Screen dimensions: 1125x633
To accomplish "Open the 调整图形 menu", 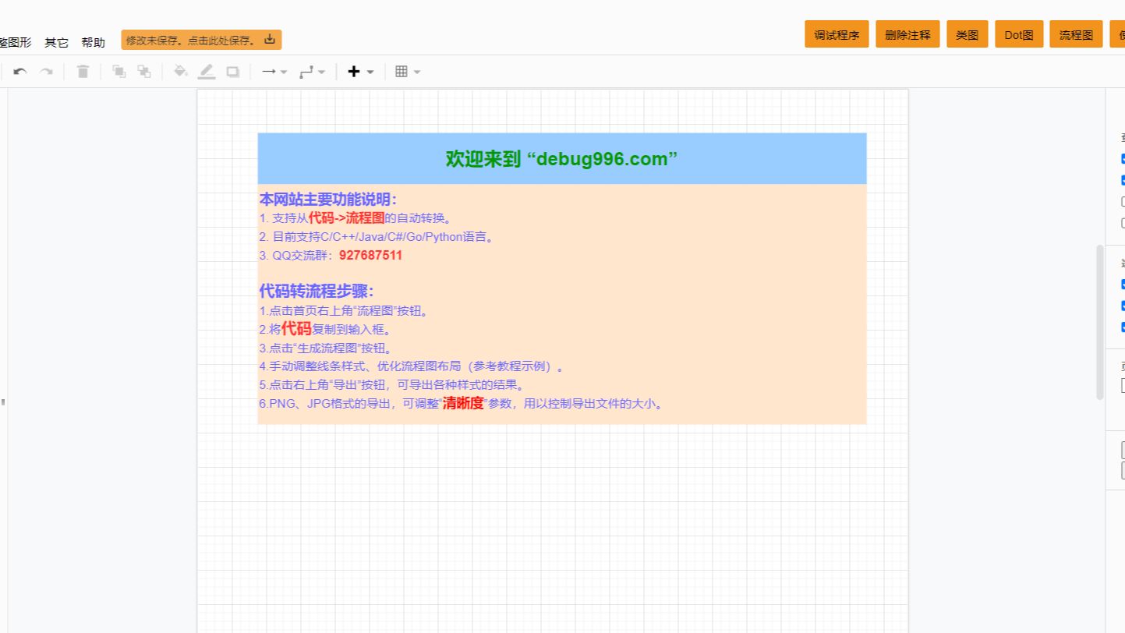I will [16, 42].
